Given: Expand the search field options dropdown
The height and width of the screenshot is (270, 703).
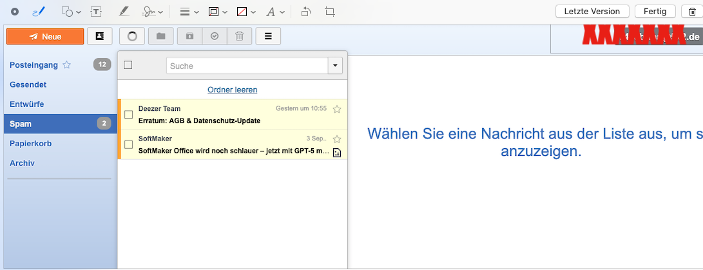Looking at the screenshot, I should pos(334,66).
